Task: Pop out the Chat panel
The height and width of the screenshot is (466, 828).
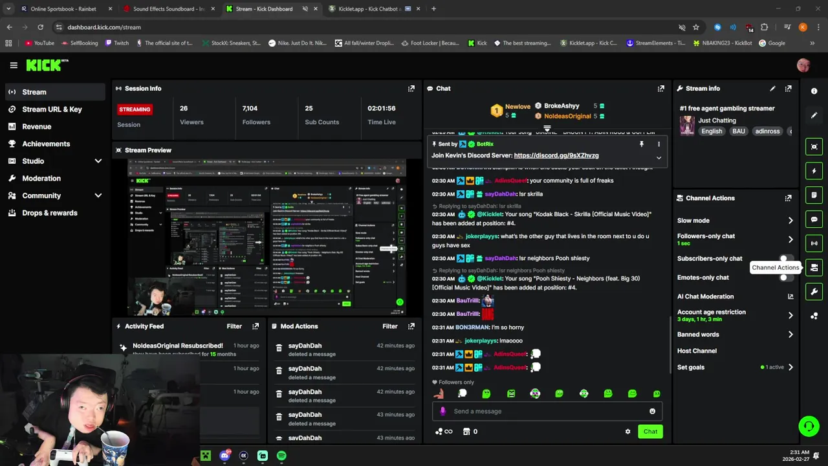Action: (661, 89)
